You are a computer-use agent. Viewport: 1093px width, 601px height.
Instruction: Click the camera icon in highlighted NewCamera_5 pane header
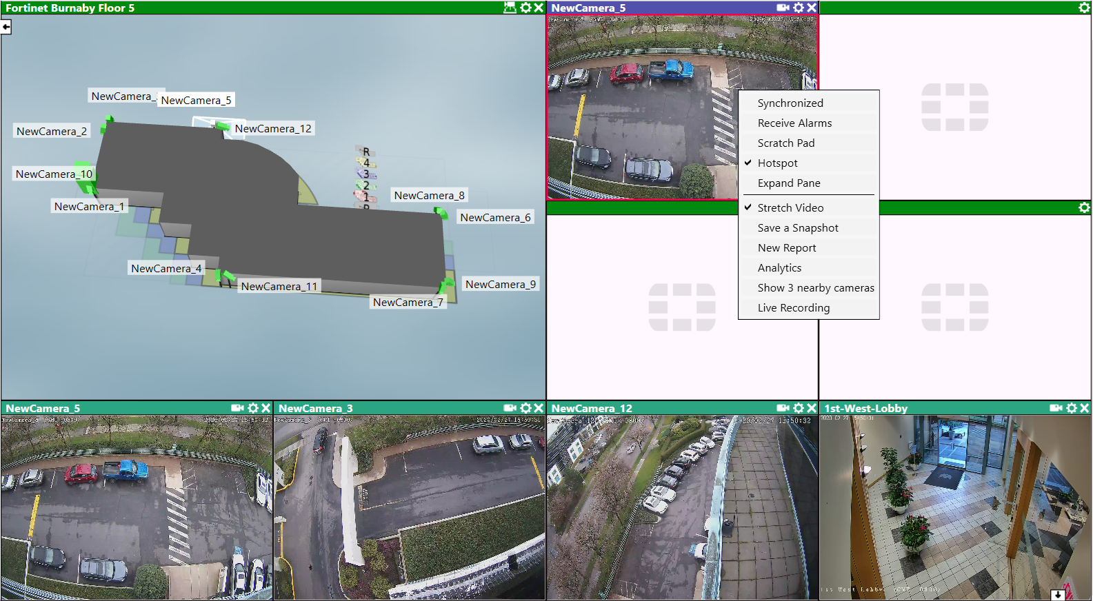pyautogui.click(x=783, y=8)
